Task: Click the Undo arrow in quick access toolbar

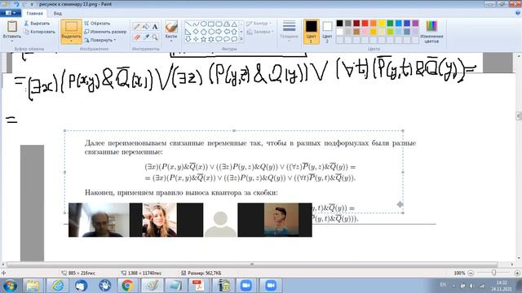Action: click(x=16, y=4)
